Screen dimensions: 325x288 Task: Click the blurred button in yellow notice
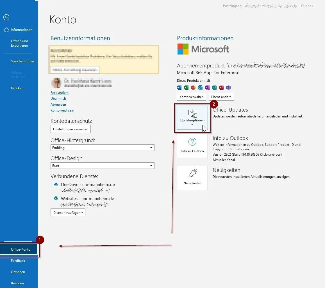click(75, 70)
